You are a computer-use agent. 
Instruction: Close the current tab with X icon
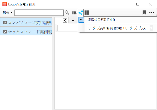click(65, 20)
